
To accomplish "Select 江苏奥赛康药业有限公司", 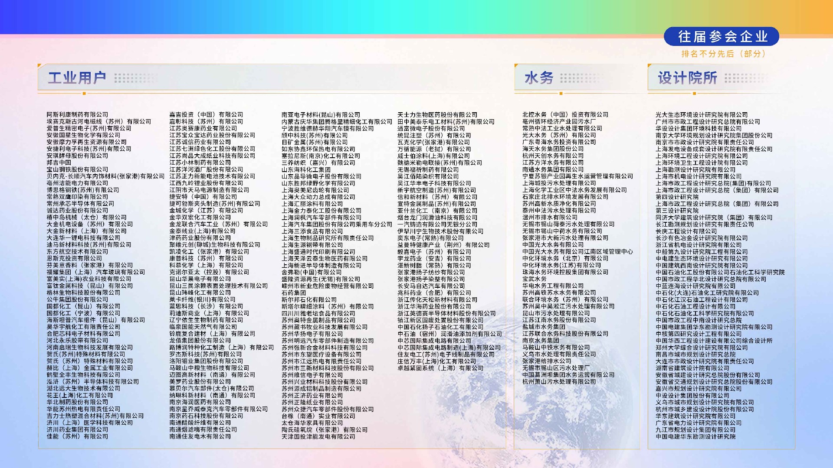I will [x=203, y=128].
